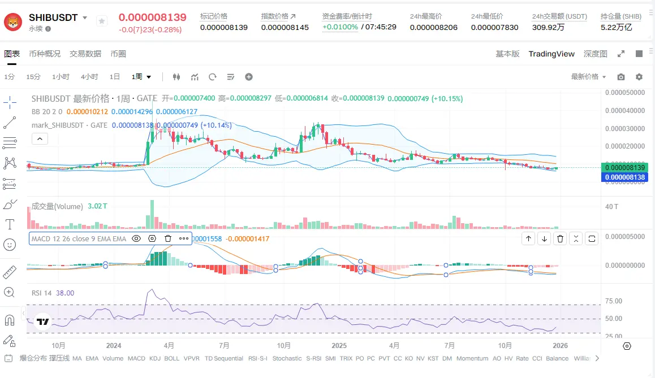Set the 1小时 timeframe

[61, 77]
